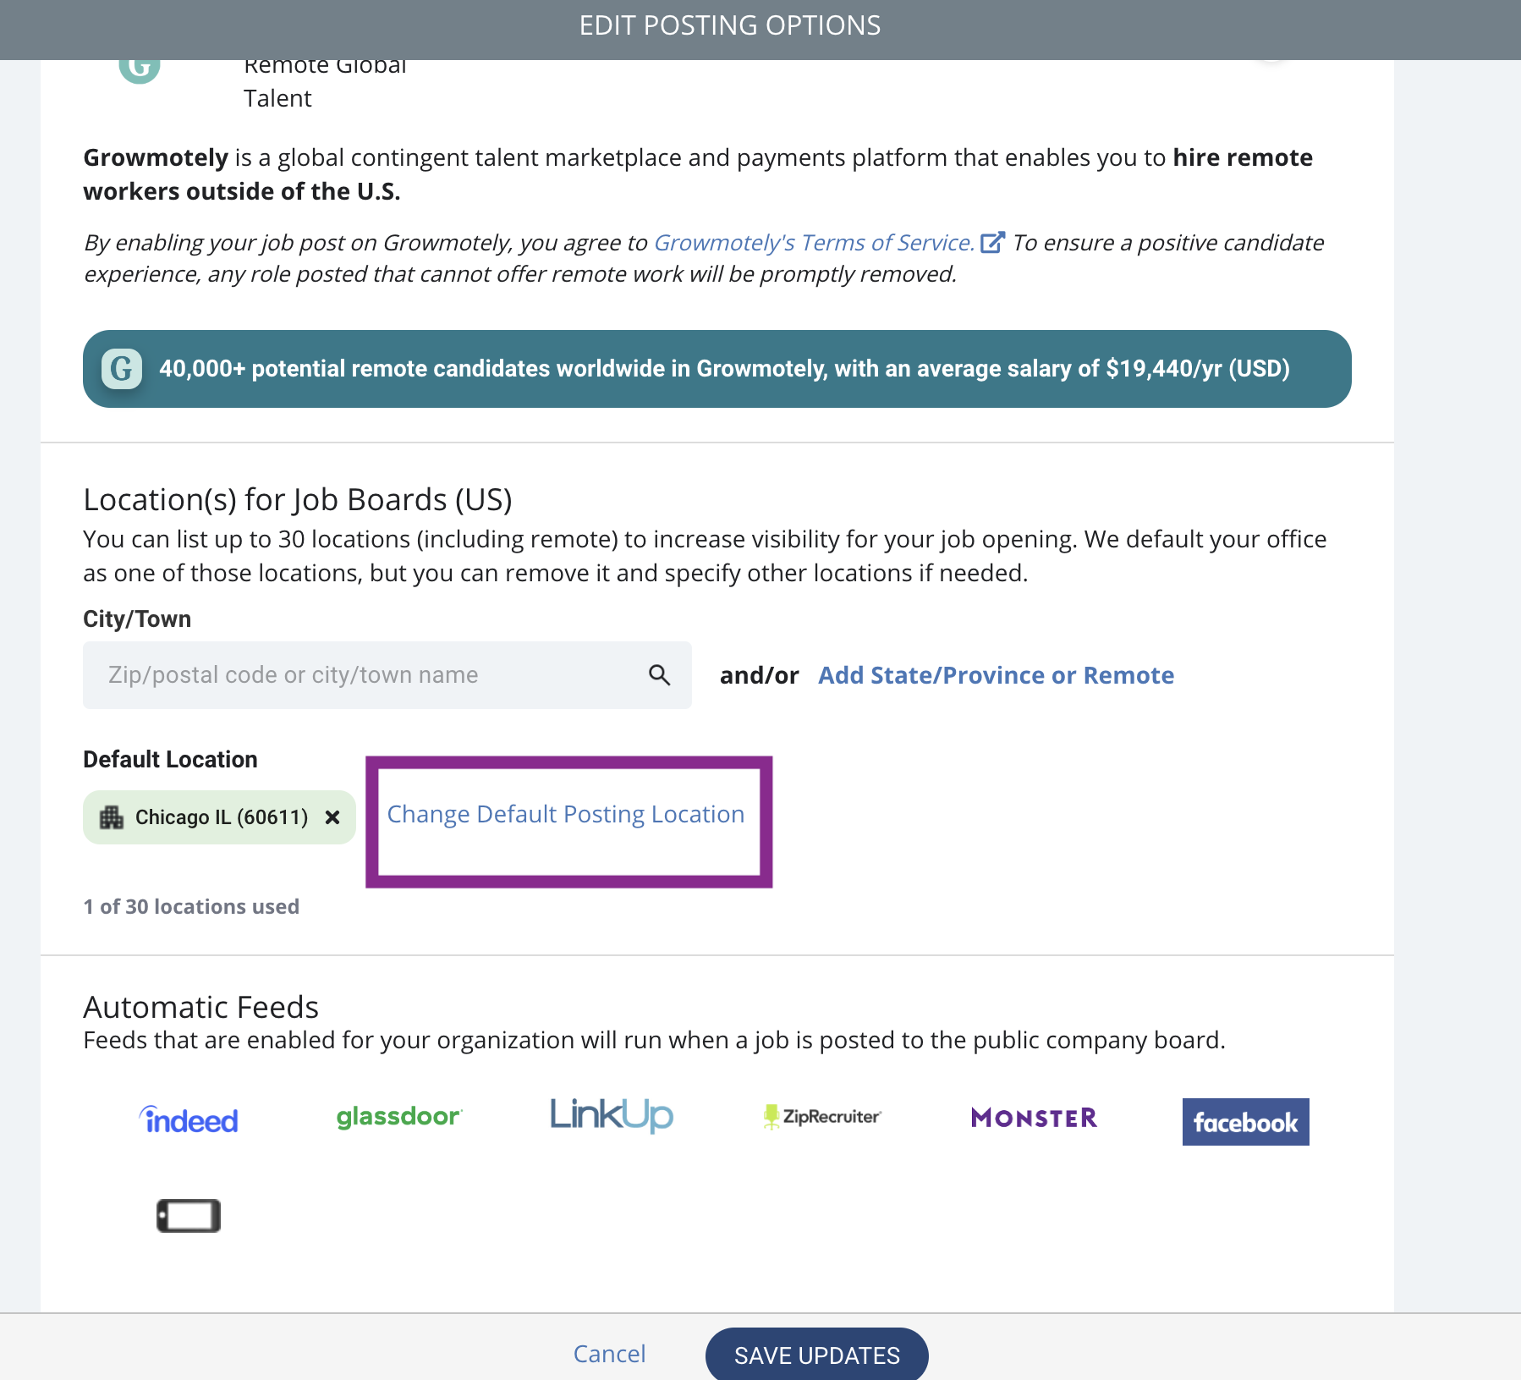
Task: Click the Indeed feed logo
Action: point(189,1120)
